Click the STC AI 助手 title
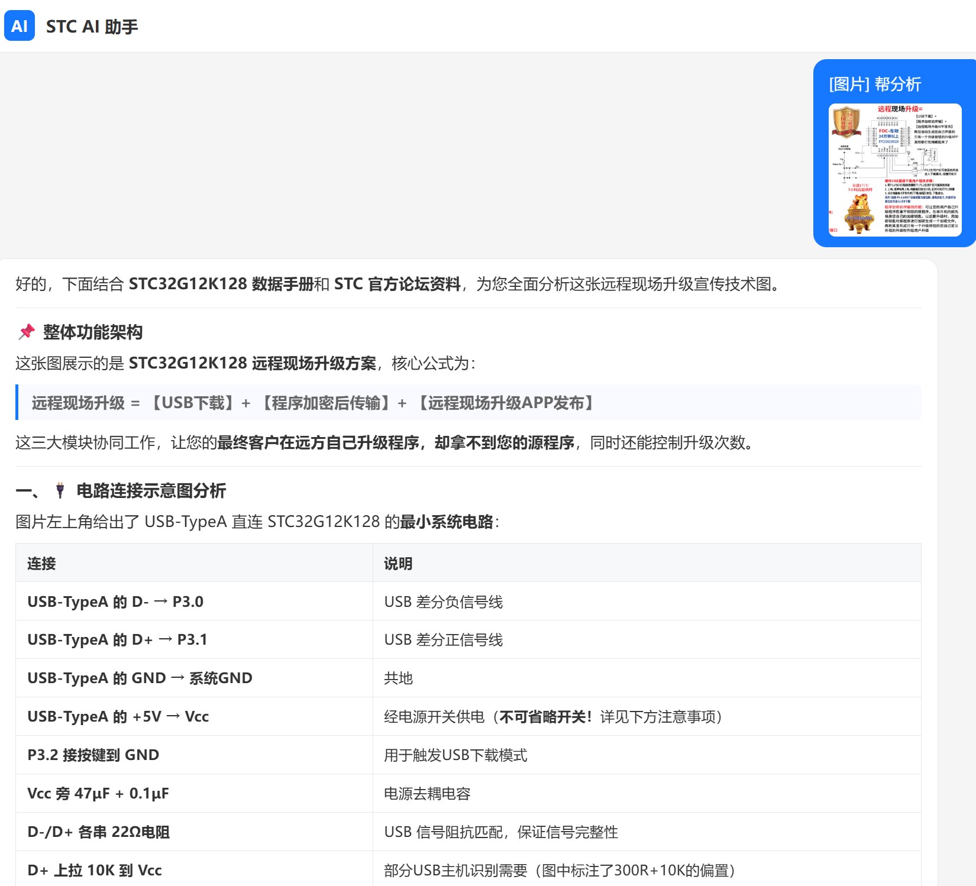Image resolution: width=976 pixels, height=886 pixels. pyautogui.click(x=92, y=27)
